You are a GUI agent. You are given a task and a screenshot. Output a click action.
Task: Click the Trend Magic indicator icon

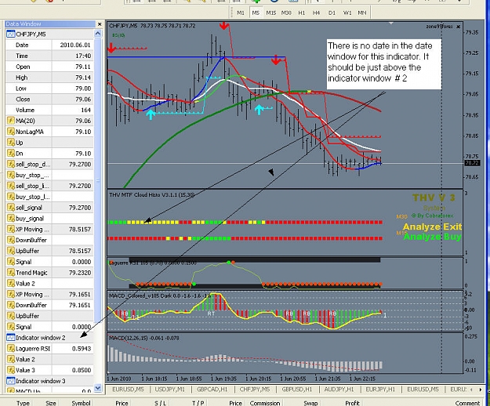coord(11,273)
